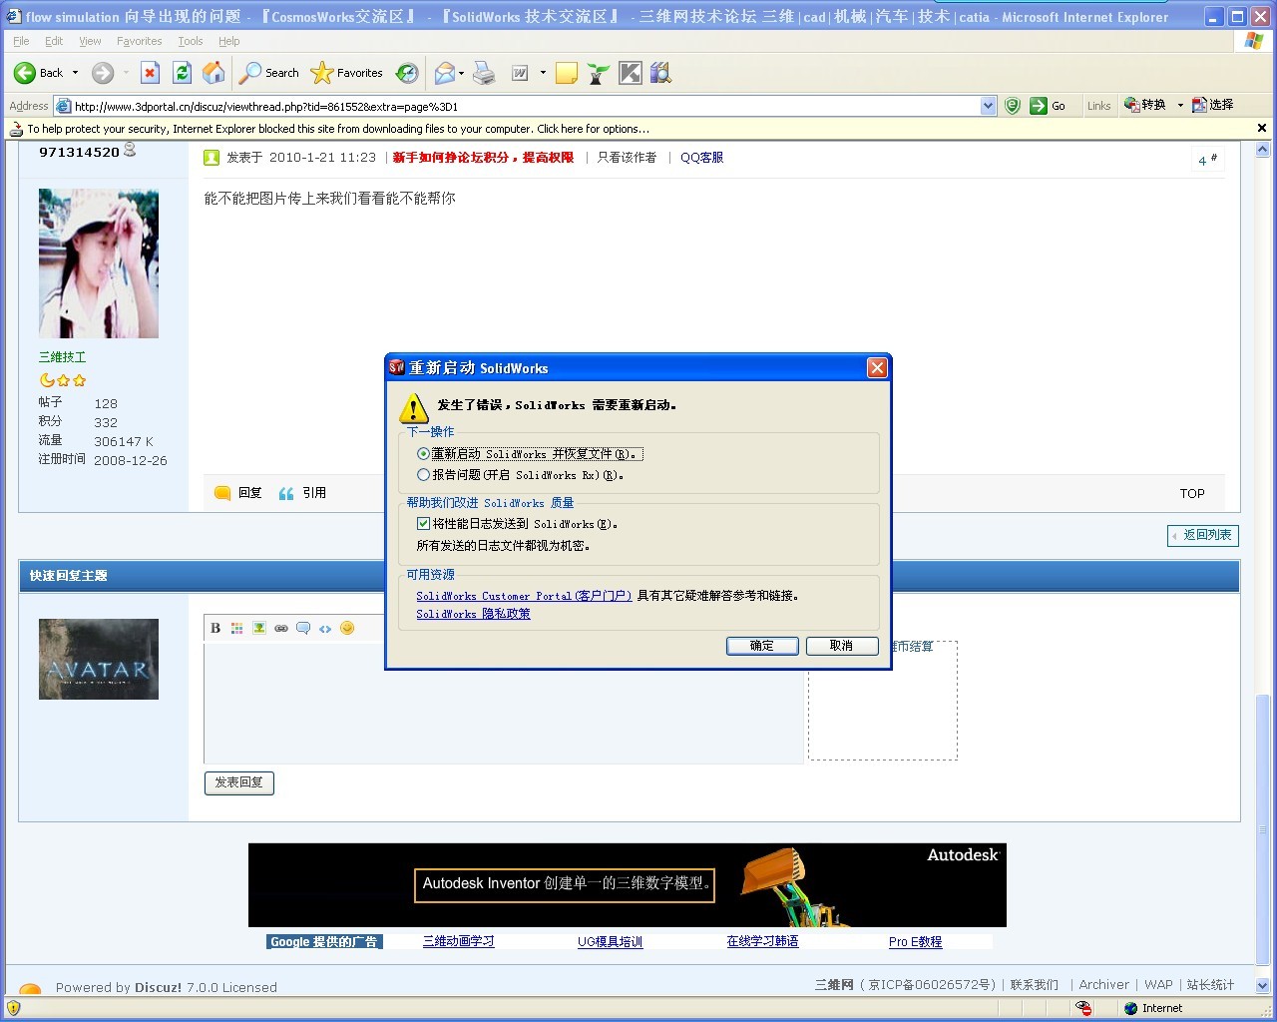Click the Edit with Word icon

[x=520, y=73]
